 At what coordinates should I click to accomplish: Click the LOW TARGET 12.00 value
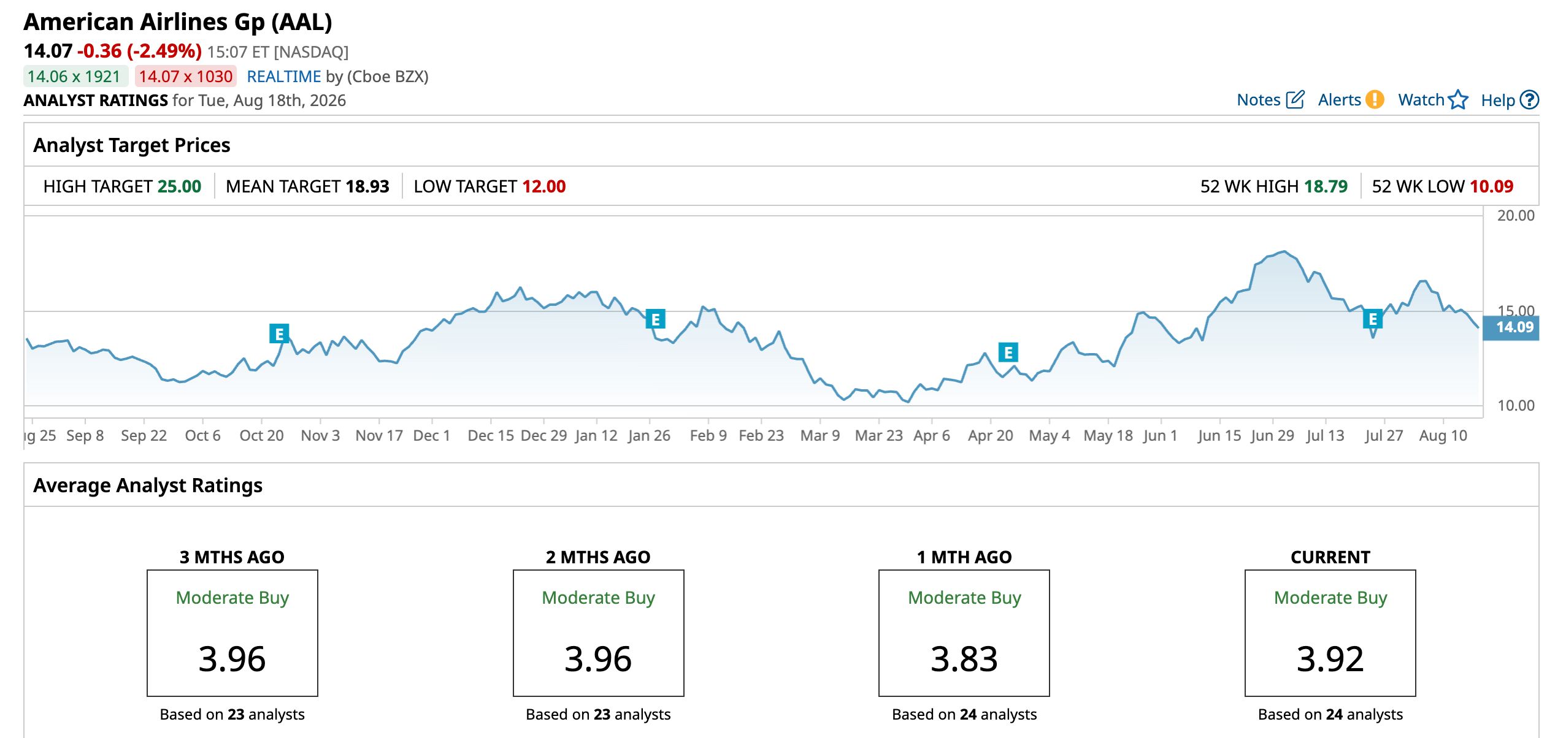coord(544,186)
